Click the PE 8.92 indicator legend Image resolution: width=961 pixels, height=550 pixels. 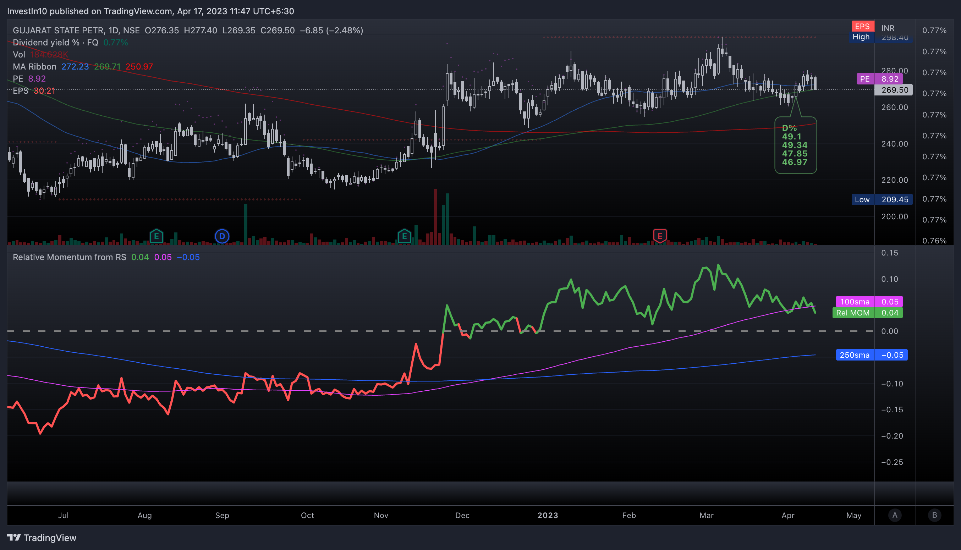29,78
